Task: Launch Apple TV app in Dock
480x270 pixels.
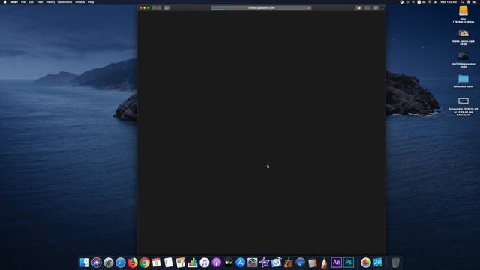Action: pyautogui.click(x=228, y=262)
